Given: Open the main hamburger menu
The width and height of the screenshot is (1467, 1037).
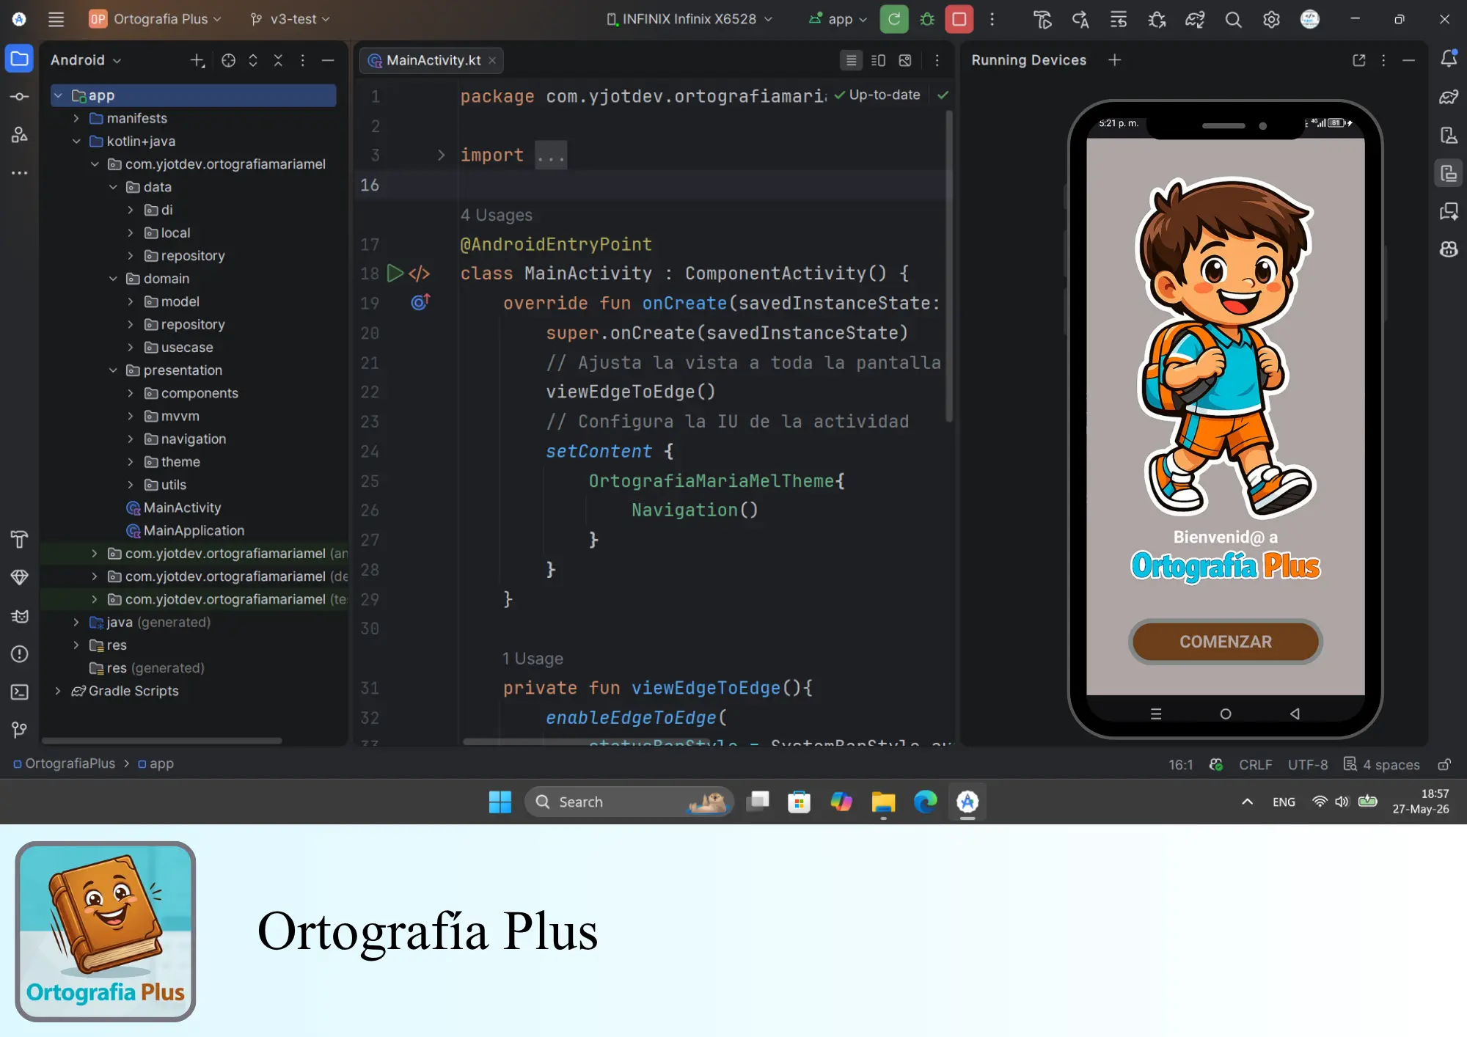Looking at the screenshot, I should (x=56, y=19).
